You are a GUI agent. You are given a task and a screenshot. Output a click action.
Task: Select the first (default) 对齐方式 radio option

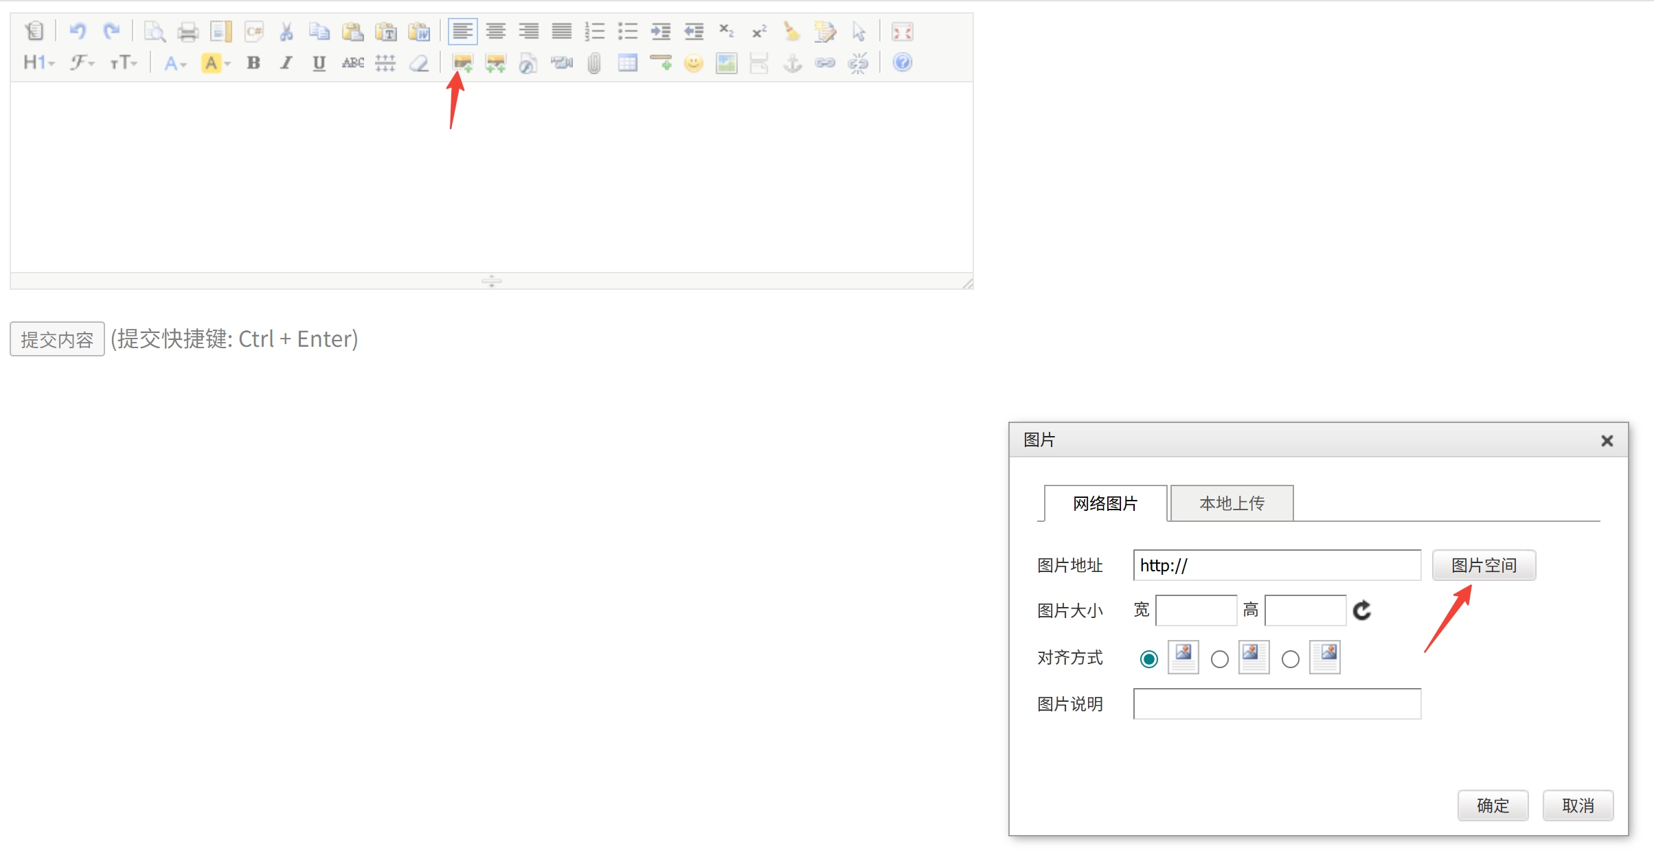(1149, 659)
